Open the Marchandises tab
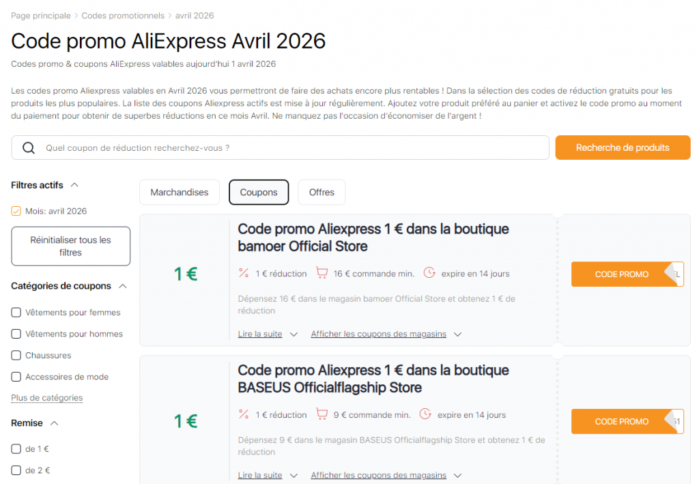The image size is (699, 484). pos(179,192)
